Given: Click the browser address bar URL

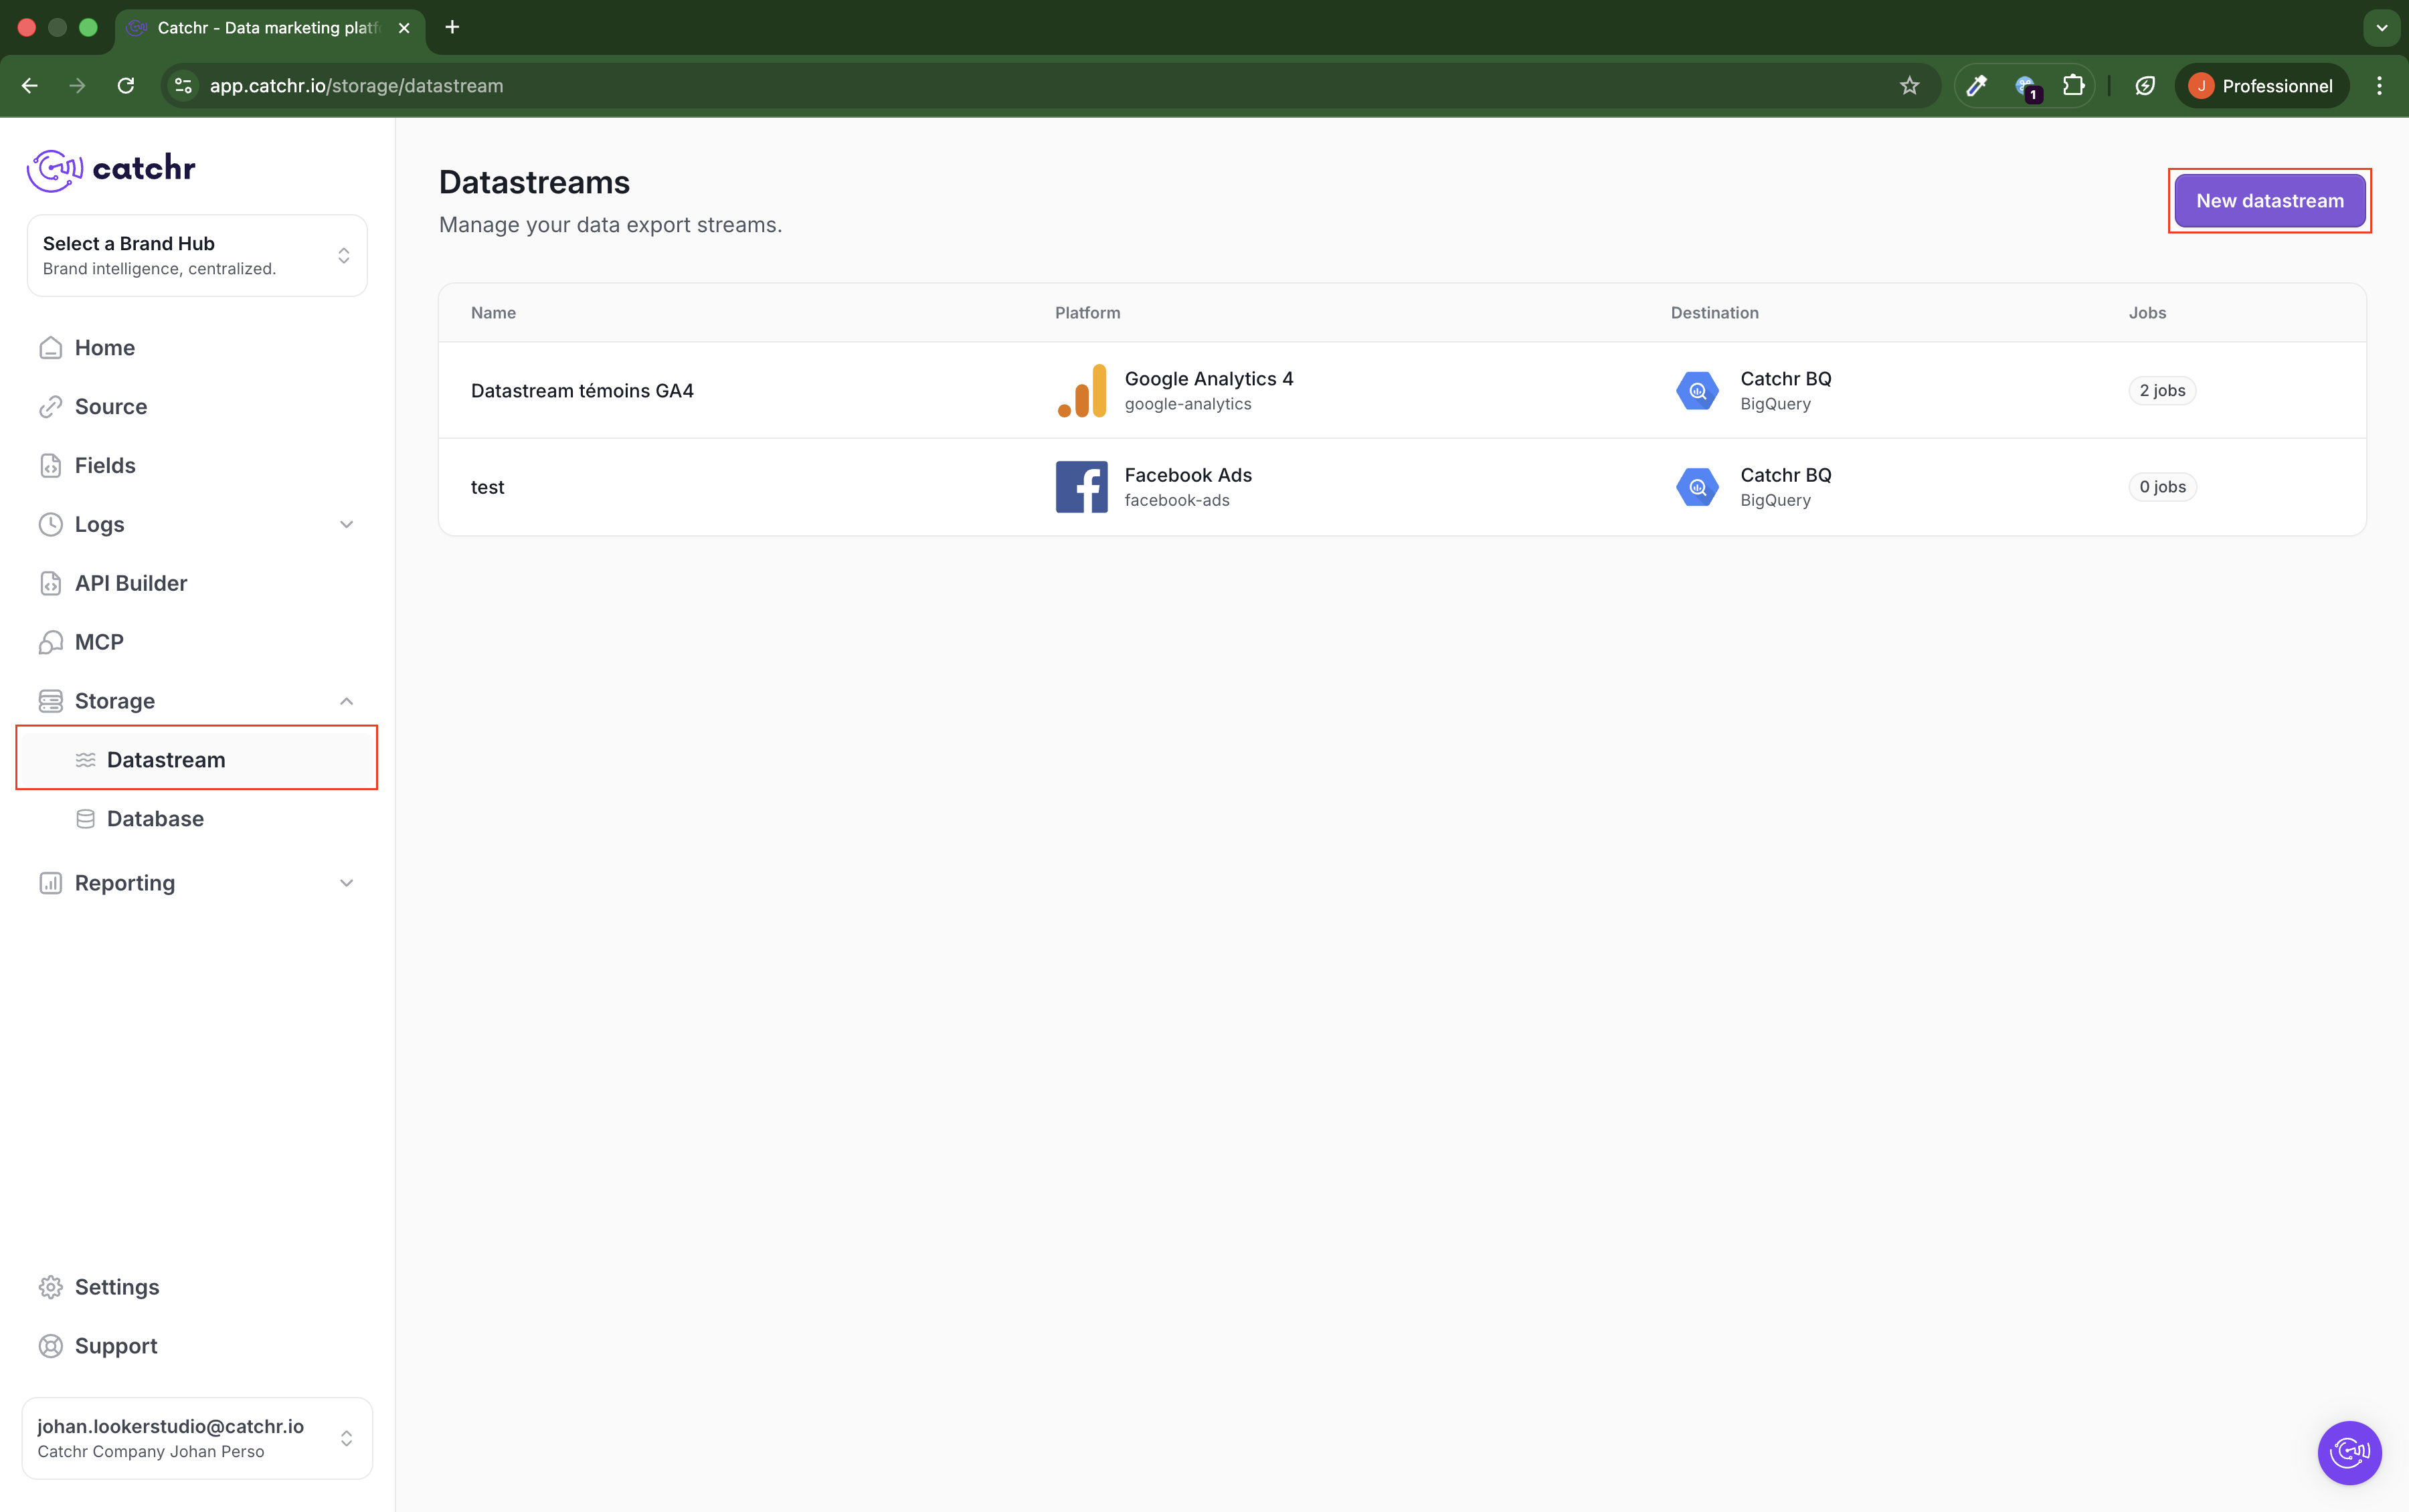Looking at the screenshot, I should (356, 86).
